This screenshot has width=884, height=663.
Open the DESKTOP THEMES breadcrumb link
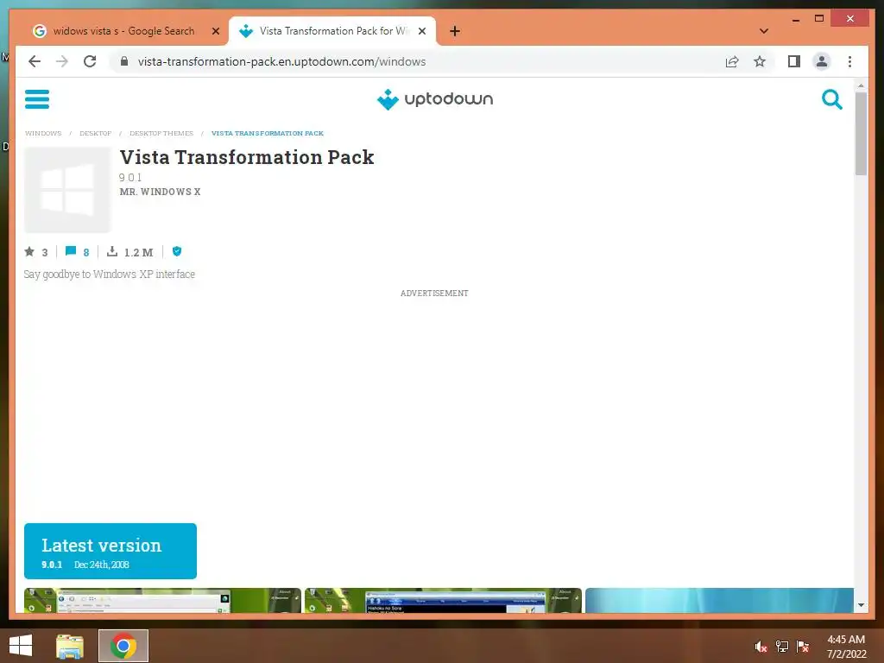tap(161, 134)
